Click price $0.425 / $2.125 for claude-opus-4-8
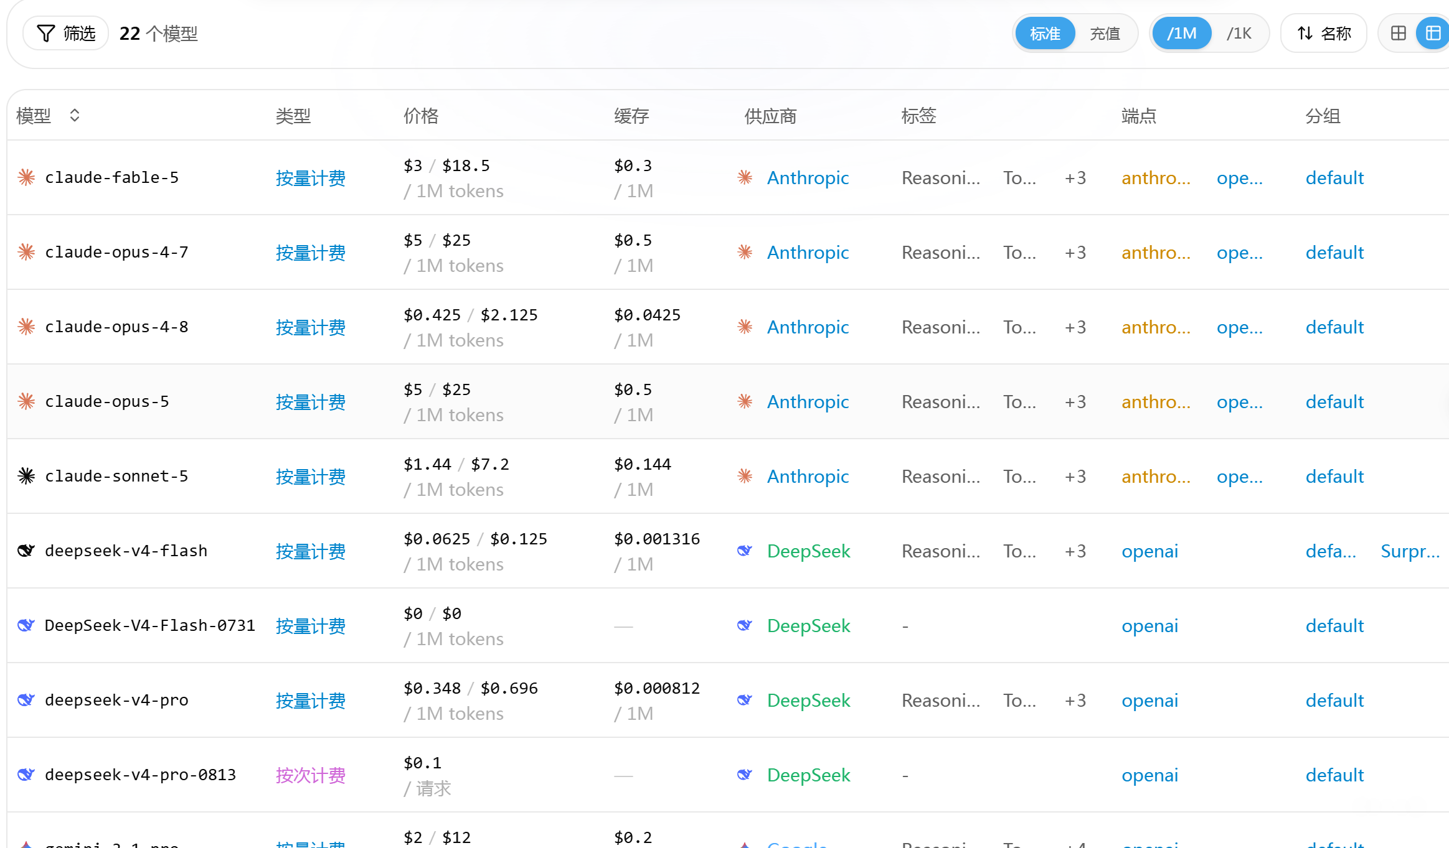This screenshot has width=1449, height=848. (470, 315)
